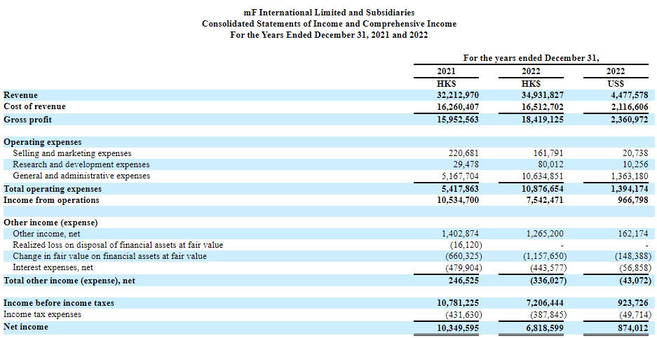
Task: Select gross profit value 18,419,125
Action: 542,120
